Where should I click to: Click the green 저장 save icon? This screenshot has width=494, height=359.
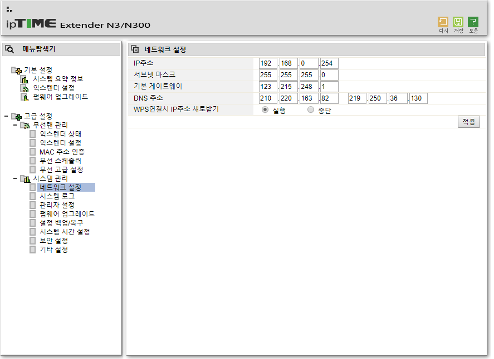[458, 22]
